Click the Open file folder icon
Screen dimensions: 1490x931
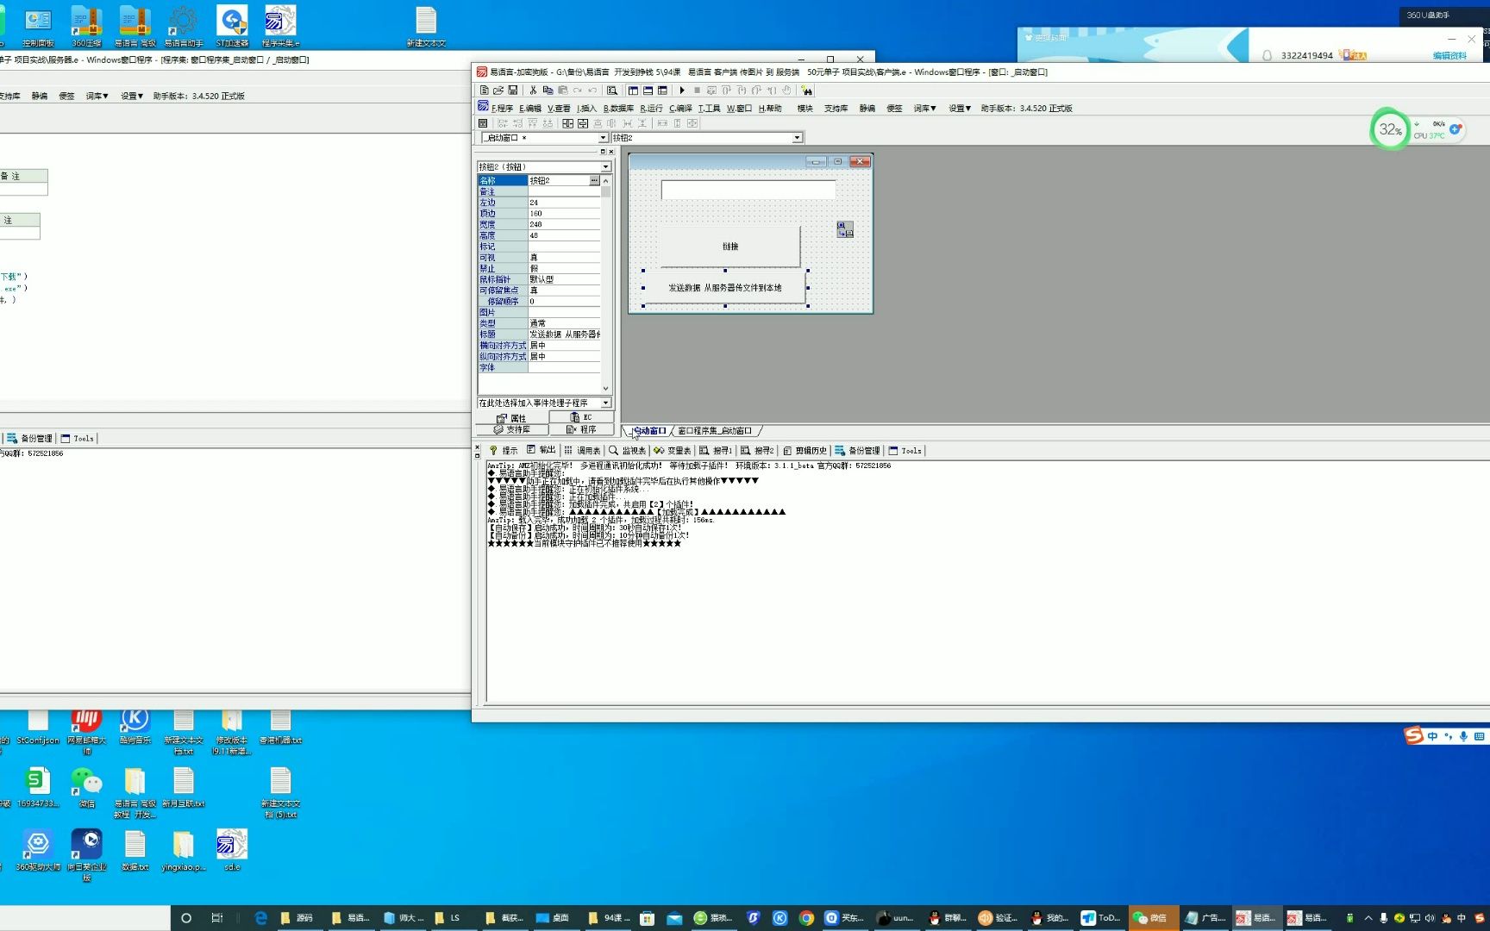tap(498, 91)
